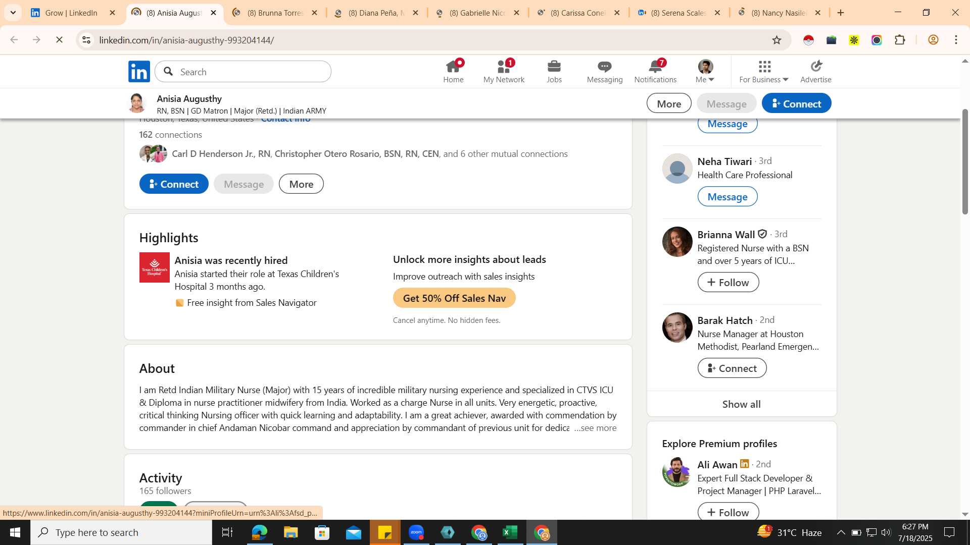970x545 pixels.
Task: Open the tab search chevron dropdown
Action: 13,13
